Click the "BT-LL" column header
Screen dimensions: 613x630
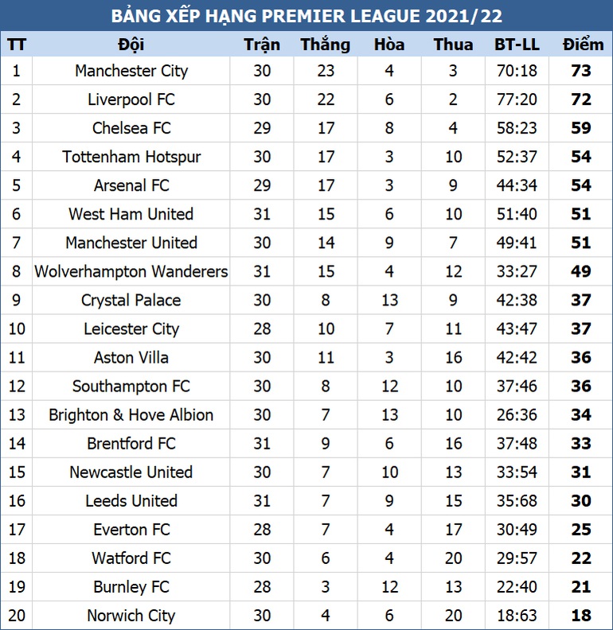(x=517, y=45)
